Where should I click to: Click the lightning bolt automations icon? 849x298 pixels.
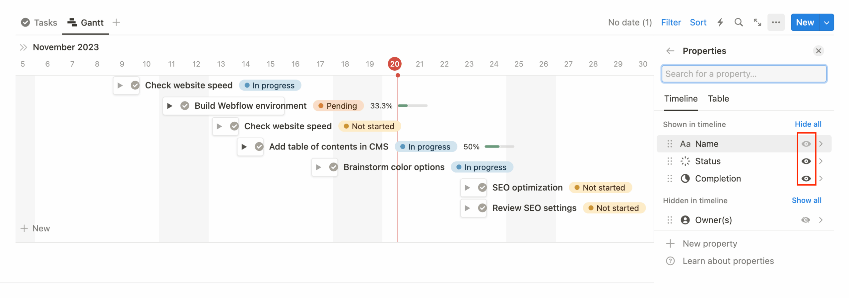720,23
